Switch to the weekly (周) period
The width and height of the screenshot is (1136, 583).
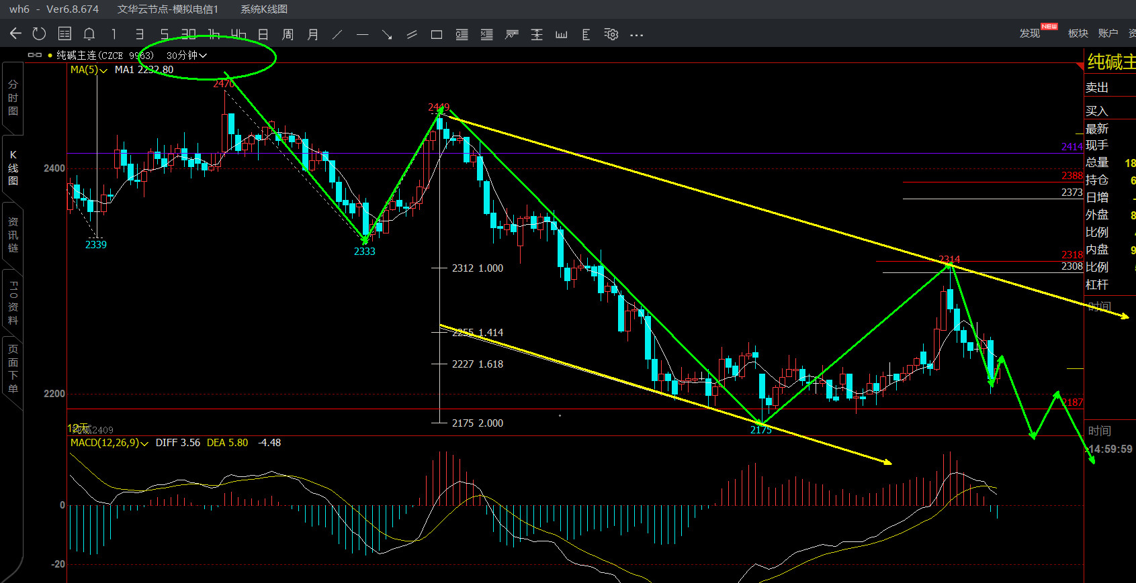coord(288,34)
